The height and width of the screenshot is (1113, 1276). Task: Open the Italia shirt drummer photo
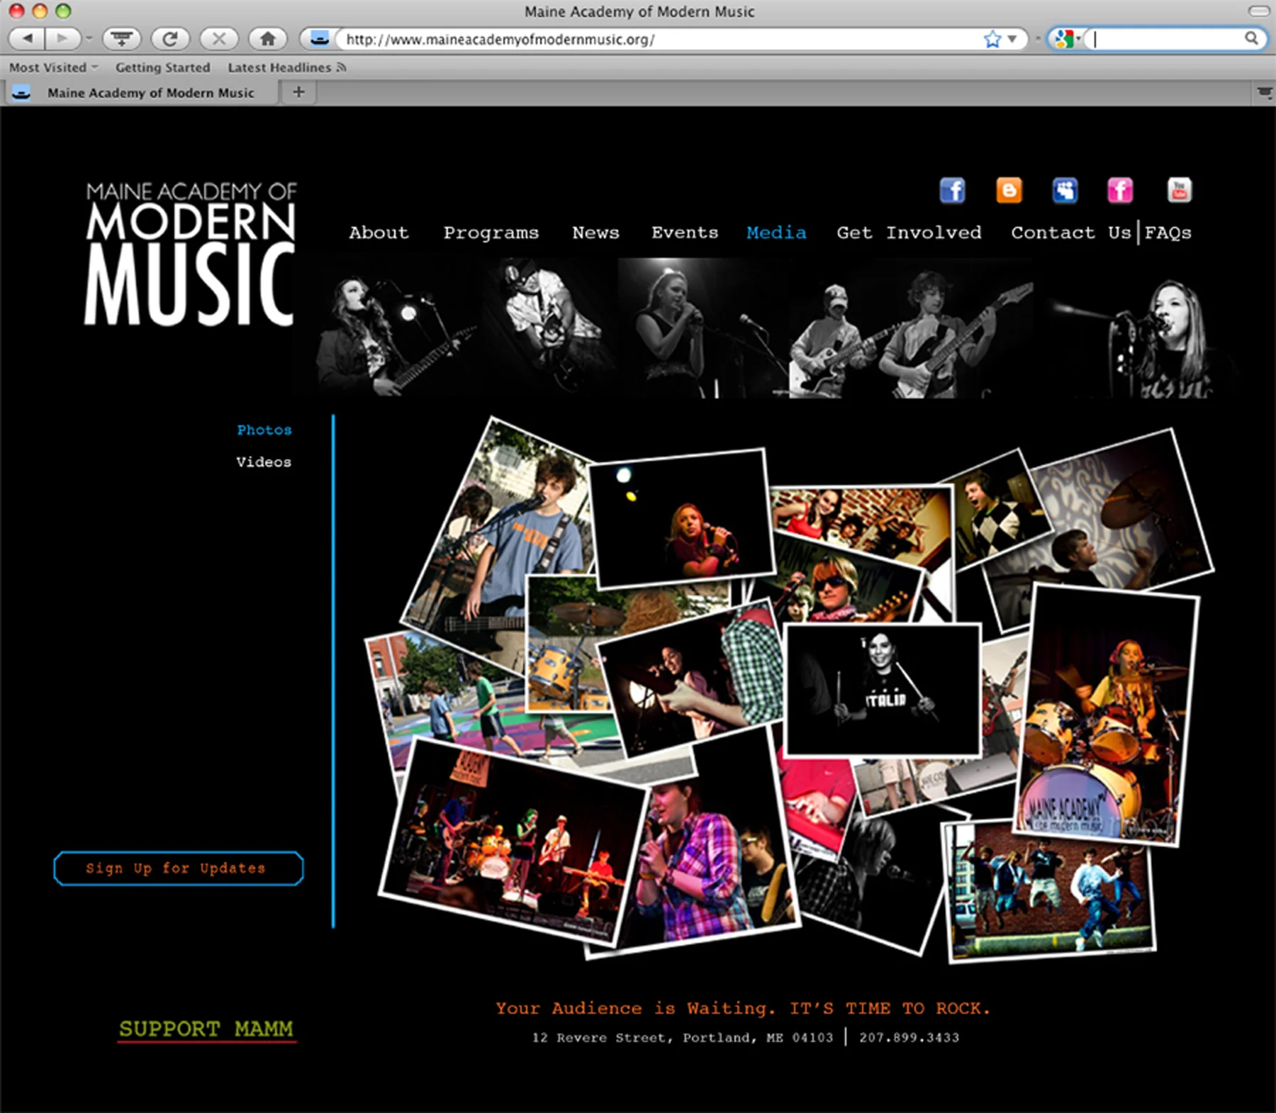(x=883, y=690)
